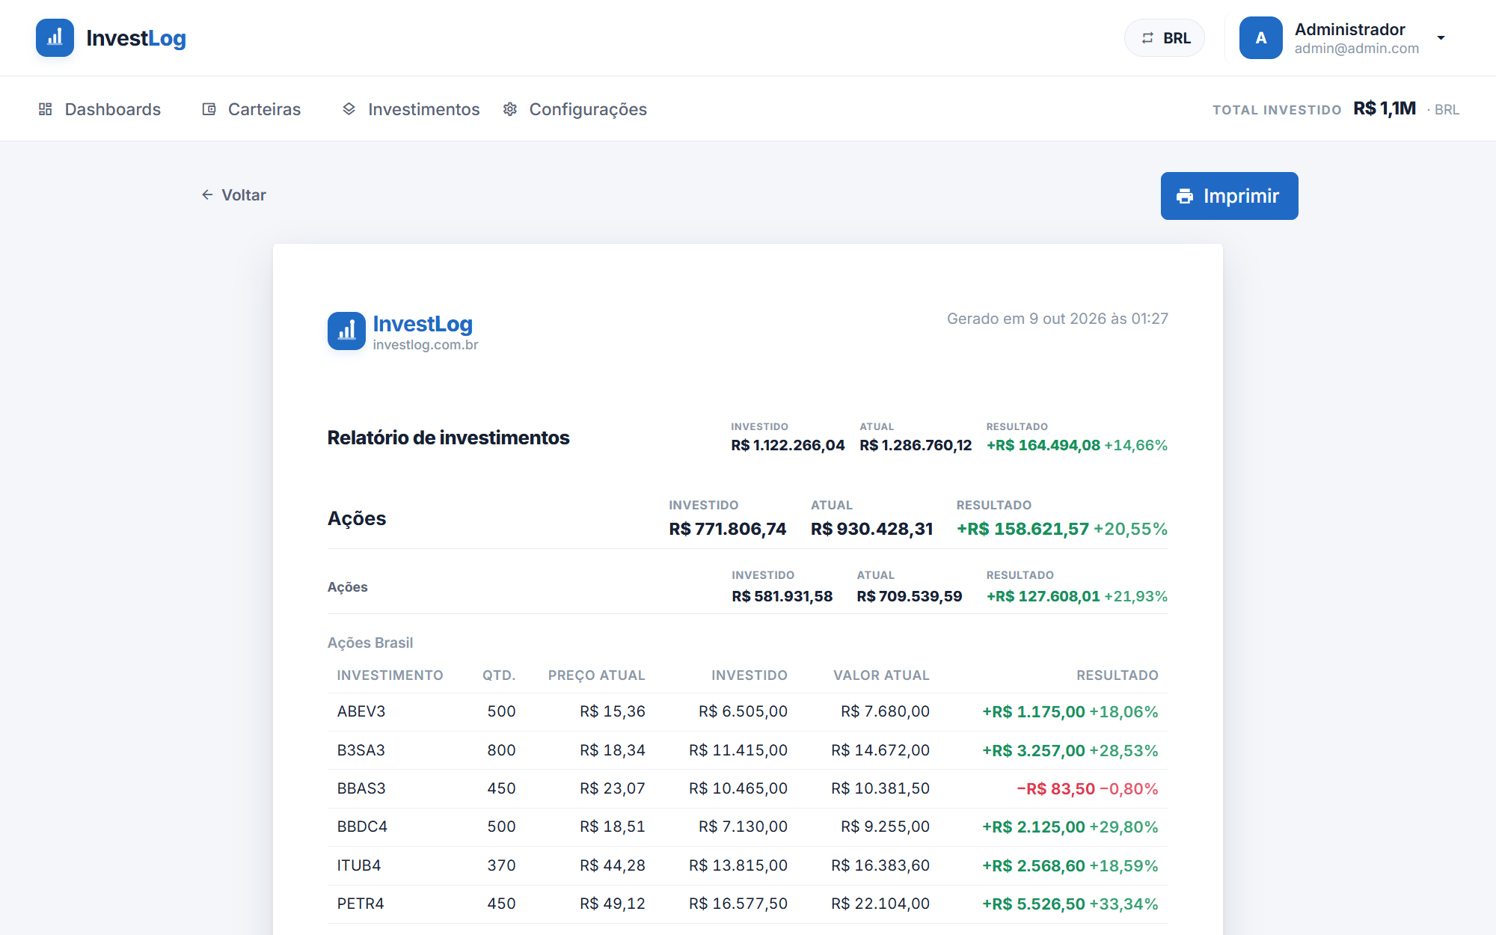This screenshot has width=1496, height=935.
Task: Click the Investimentos layers icon
Action: point(349,109)
